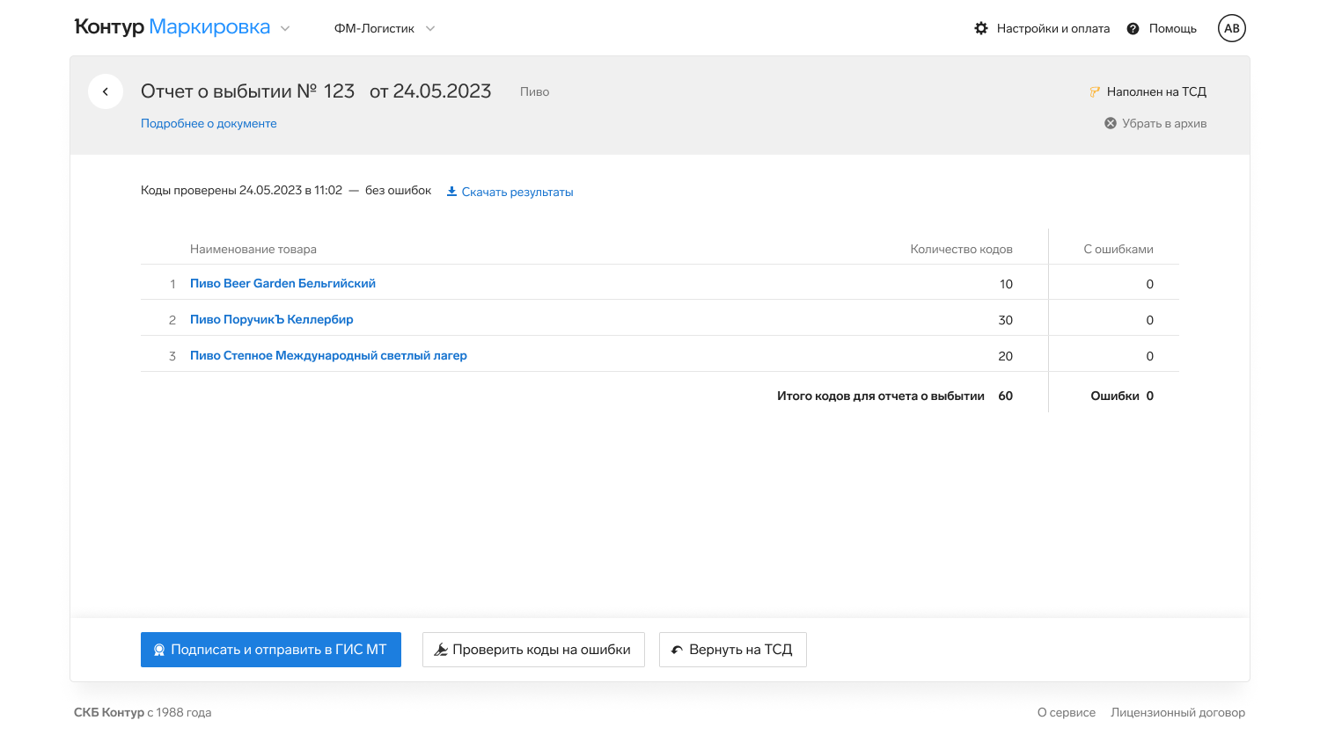Screen dimensions: 1320x742
Task: Open the О сервисе footer link
Action: coord(1066,712)
